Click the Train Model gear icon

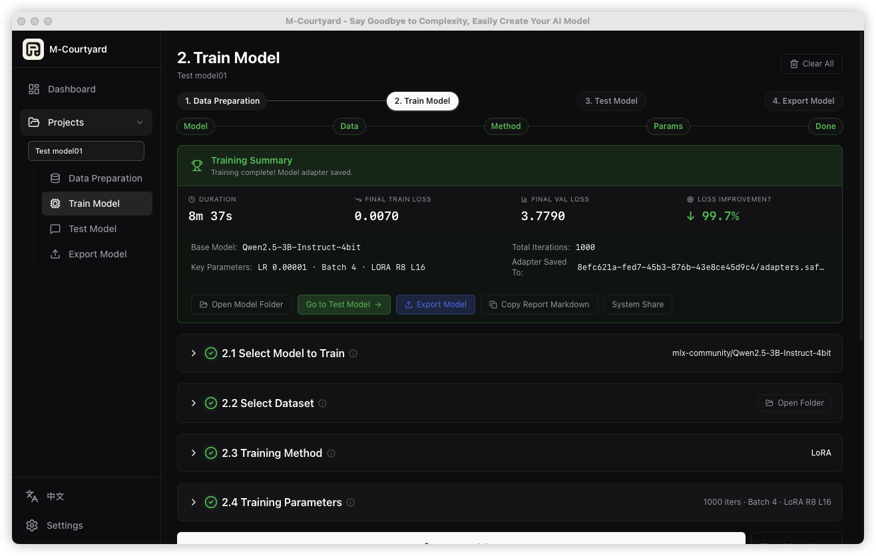[x=55, y=204]
